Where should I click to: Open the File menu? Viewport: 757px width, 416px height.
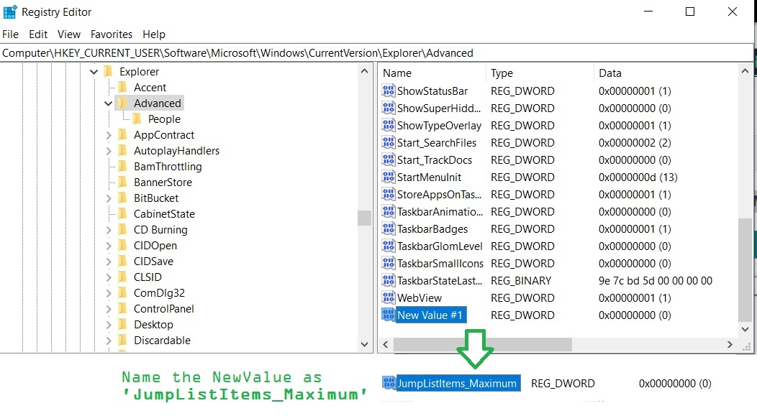pos(11,34)
